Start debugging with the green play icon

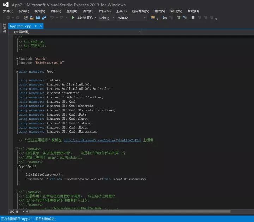(73, 18)
